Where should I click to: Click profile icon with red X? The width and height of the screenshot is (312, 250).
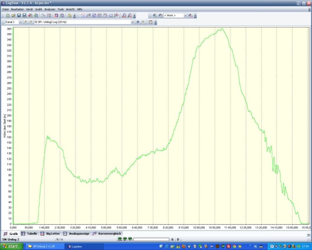point(191,16)
